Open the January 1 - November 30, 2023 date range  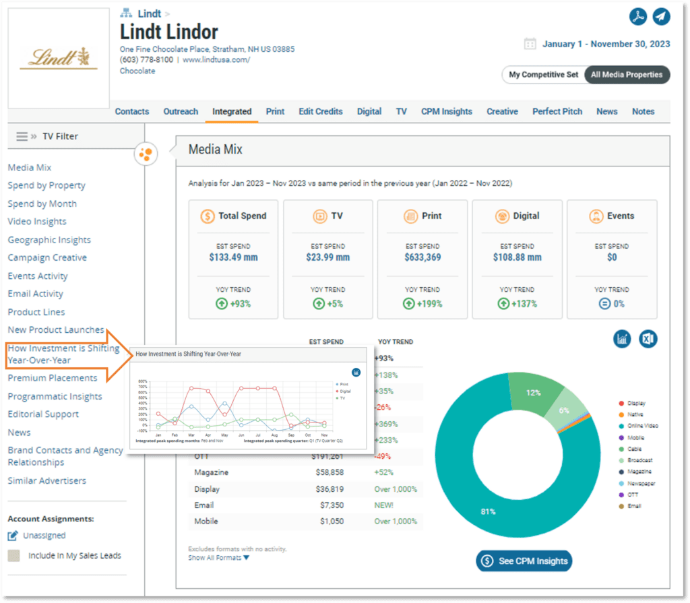[x=606, y=44]
